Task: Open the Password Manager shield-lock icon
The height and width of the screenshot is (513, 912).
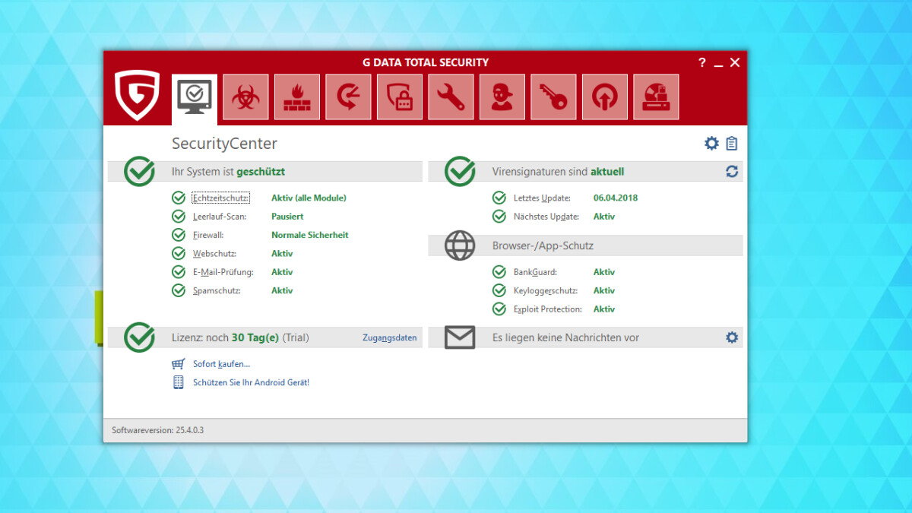Action: pos(400,97)
